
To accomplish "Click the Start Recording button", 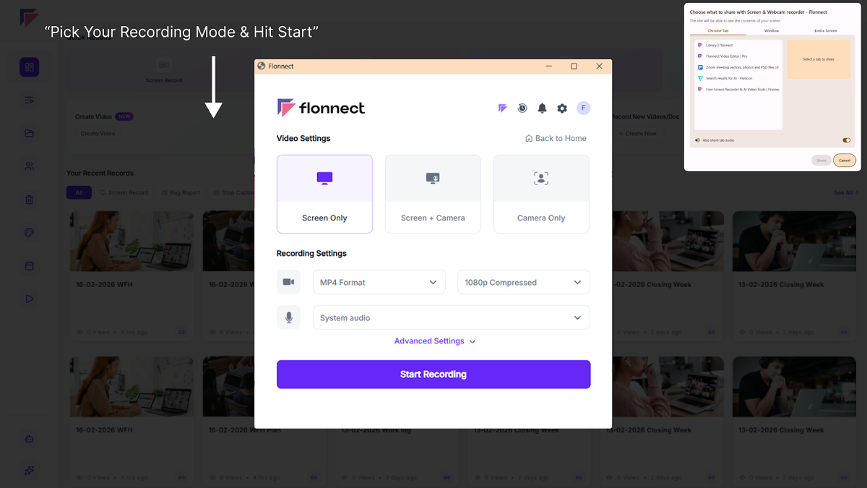I will 433,374.
